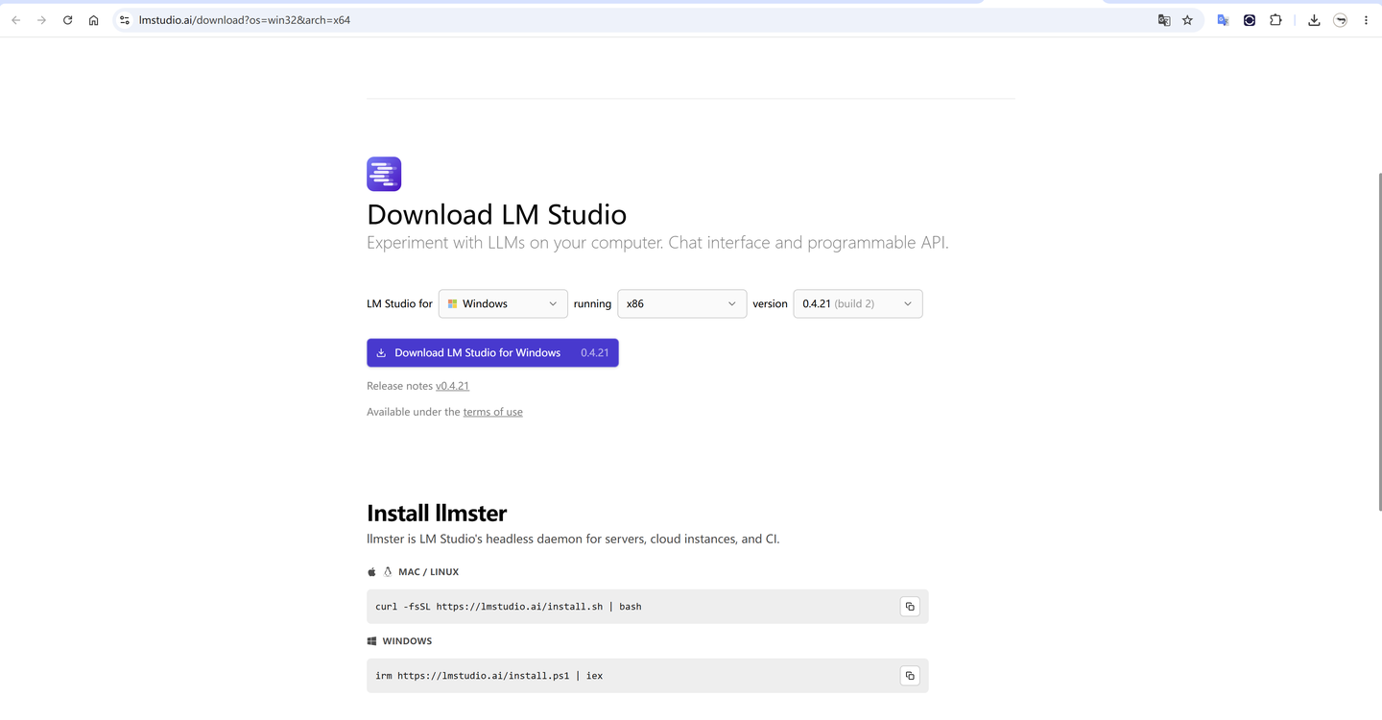The image size is (1382, 720).
Task: Click the dark circular extension icon
Action: coord(1250,20)
